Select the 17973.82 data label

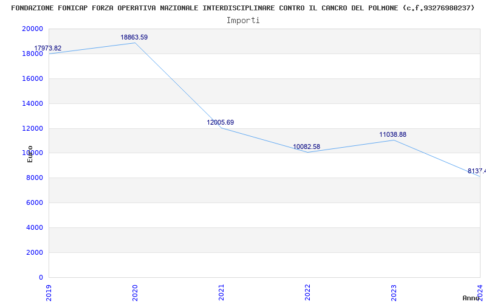tap(48, 49)
